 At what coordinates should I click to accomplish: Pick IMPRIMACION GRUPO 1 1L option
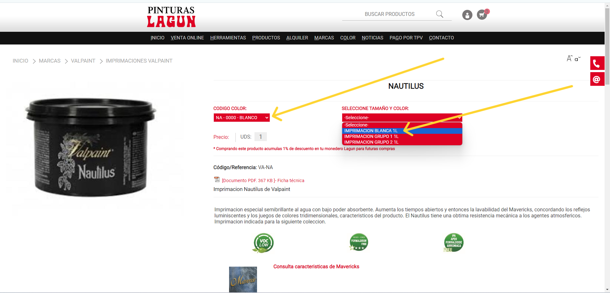[x=371, y=136]
